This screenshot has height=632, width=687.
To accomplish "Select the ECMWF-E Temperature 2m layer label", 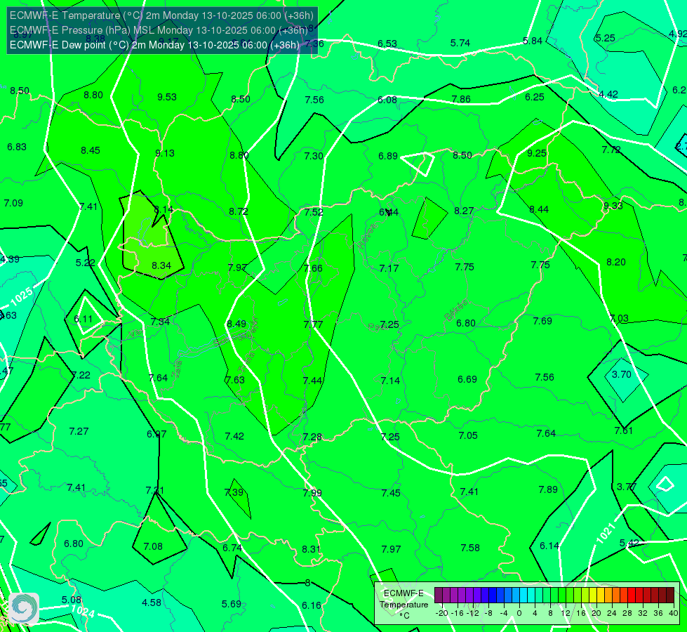I will [x=161, y=15].
